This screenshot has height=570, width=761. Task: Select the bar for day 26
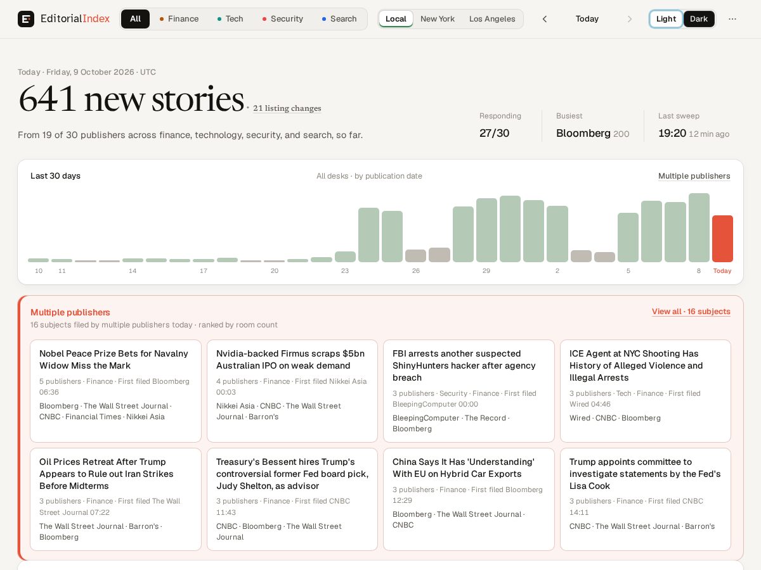coord(415,256)
